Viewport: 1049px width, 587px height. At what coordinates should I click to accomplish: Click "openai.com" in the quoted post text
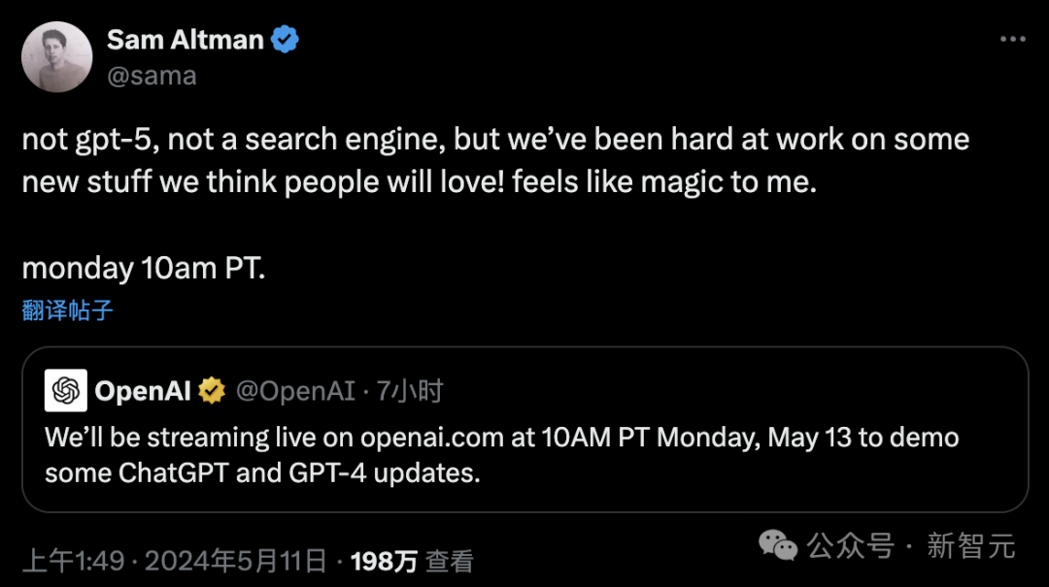[x=432, y=437]
